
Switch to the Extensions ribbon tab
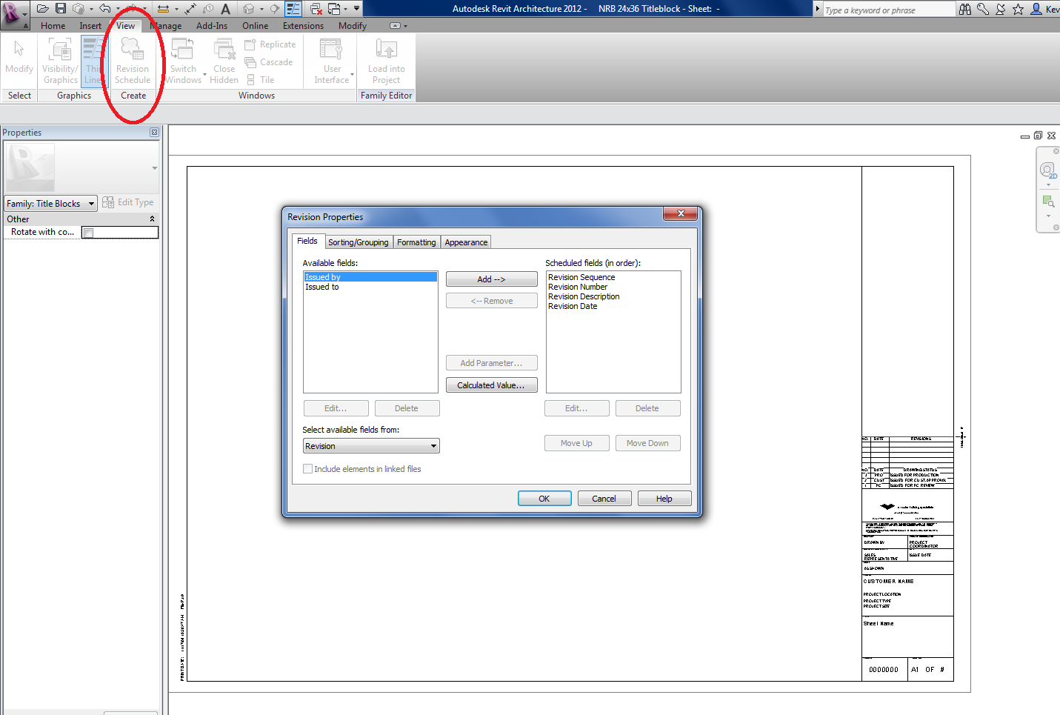click(x=303, y=26)
